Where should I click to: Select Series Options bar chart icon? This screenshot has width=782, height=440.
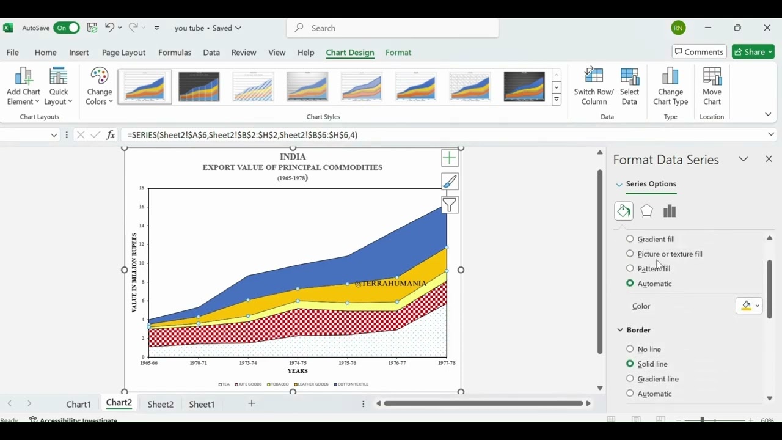pos(670,211)
